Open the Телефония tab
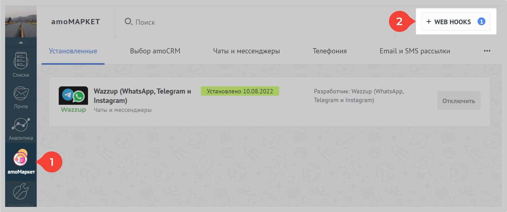The width and height of the screenshot is (507, 212). (x=329, y=51)
